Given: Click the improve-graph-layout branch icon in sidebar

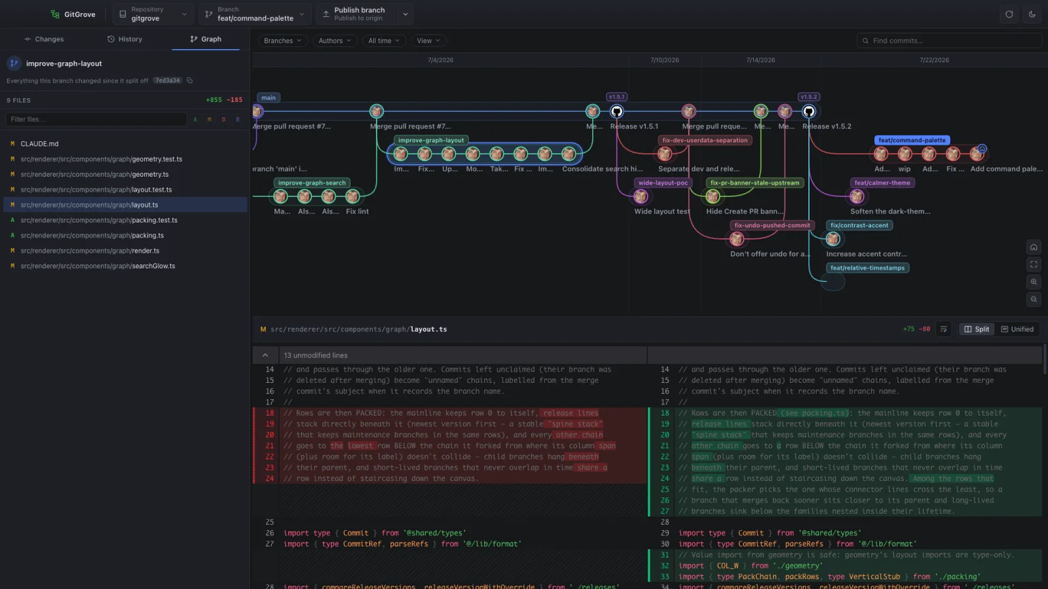Looking at the screenshot, I should [x=14, y=63].
